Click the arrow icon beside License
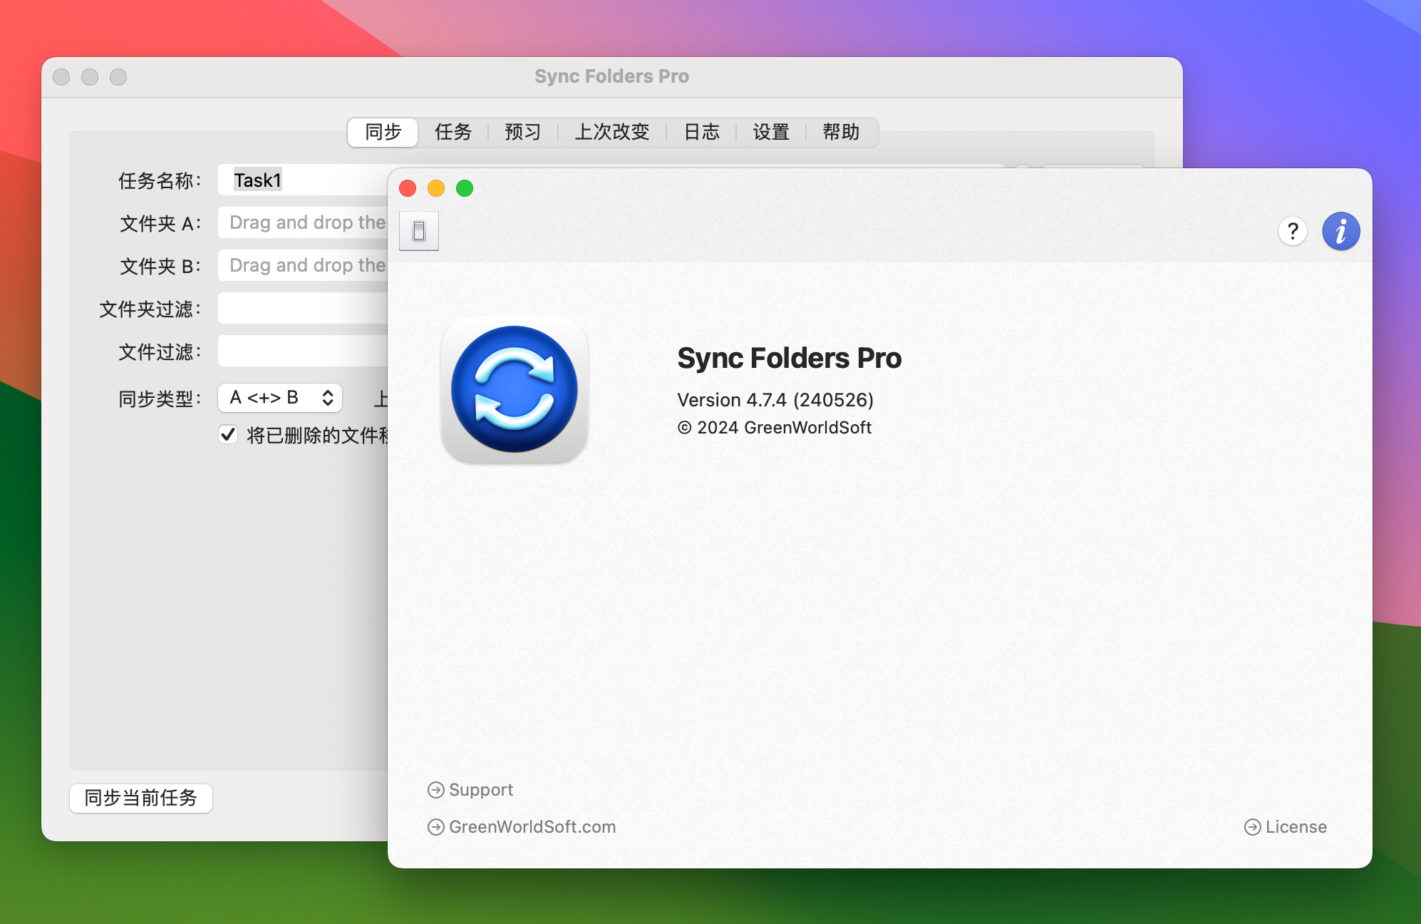Image resolution: width=1421 pixels, height=924 pixels. [x=1252, y=827]
